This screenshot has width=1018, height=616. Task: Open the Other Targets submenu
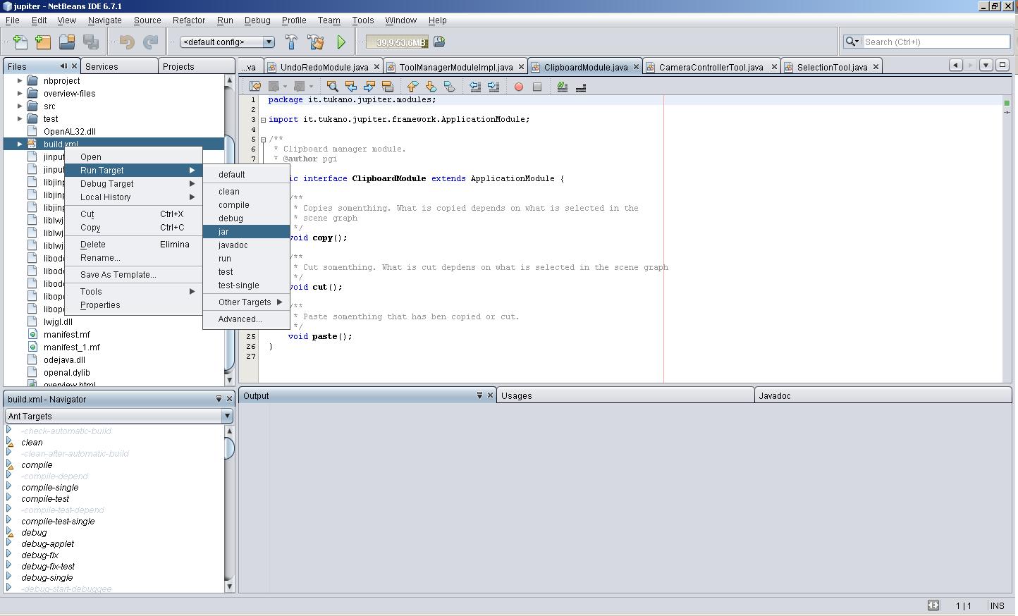246,302
